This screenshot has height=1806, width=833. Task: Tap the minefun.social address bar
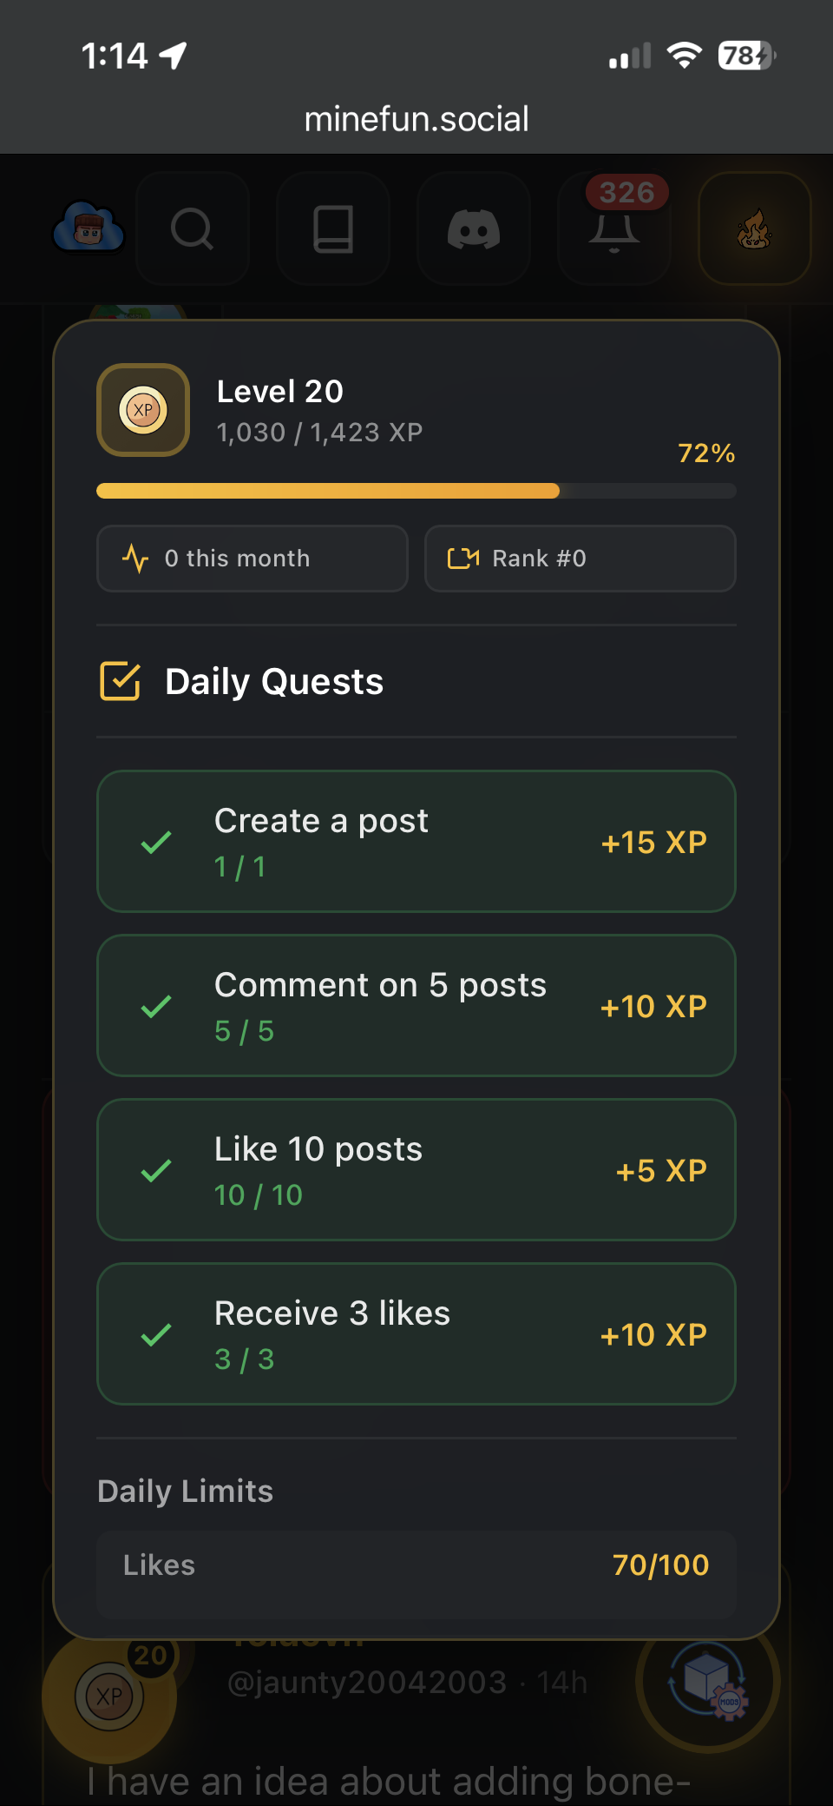[x=416, y=119]
